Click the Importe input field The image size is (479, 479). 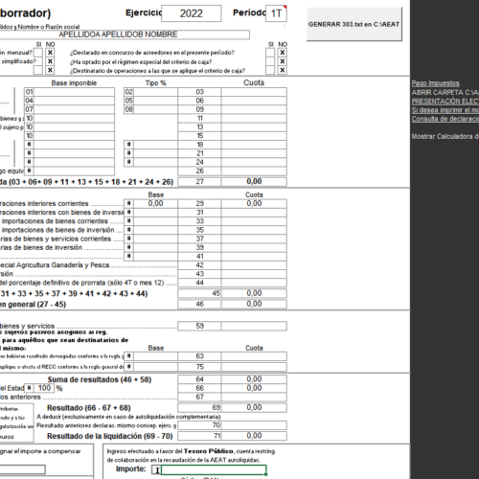pyautogui.click(x=214, y=469)
